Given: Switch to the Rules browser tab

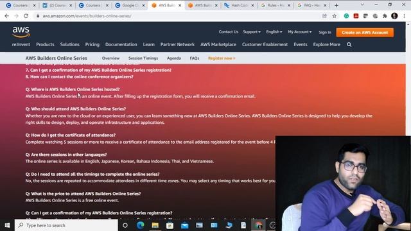Looking at the screenshot, I should tap(275, 5).
